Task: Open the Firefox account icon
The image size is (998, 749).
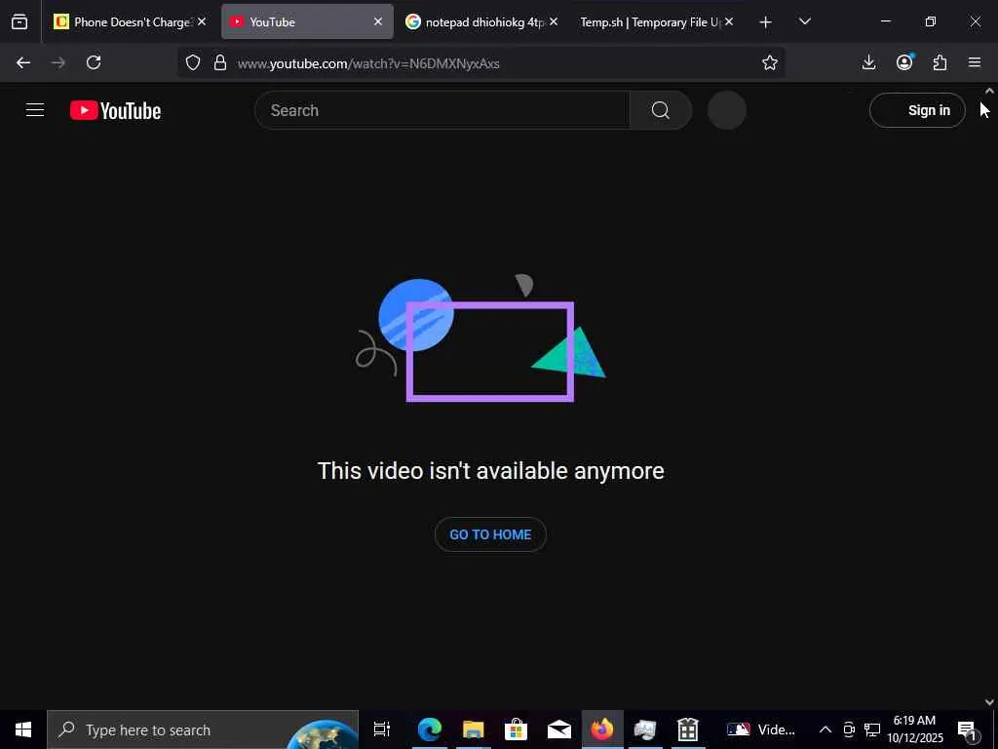Action: (x=904, y=62)
